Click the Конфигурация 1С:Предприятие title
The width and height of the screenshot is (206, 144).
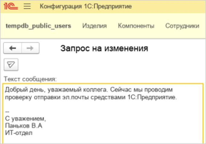(85, 6)
